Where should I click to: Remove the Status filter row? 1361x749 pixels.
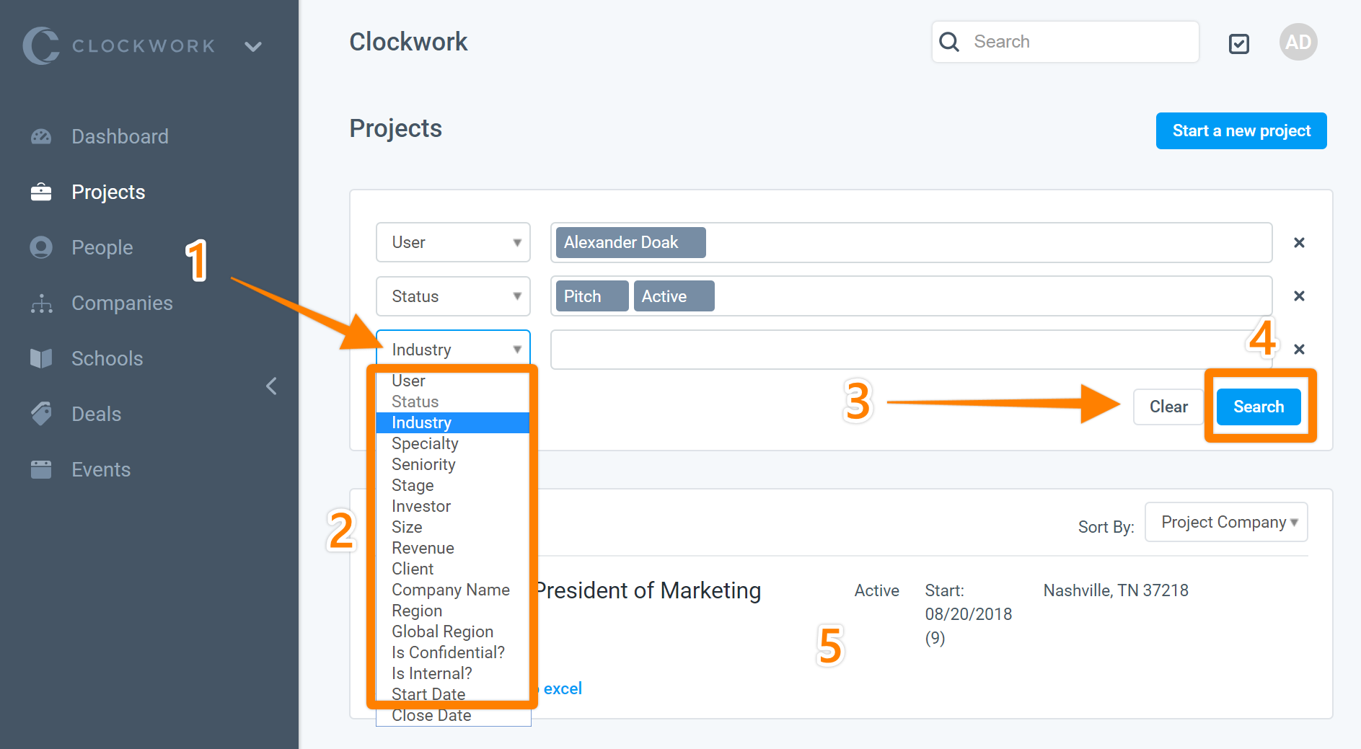coord(1299,296)
